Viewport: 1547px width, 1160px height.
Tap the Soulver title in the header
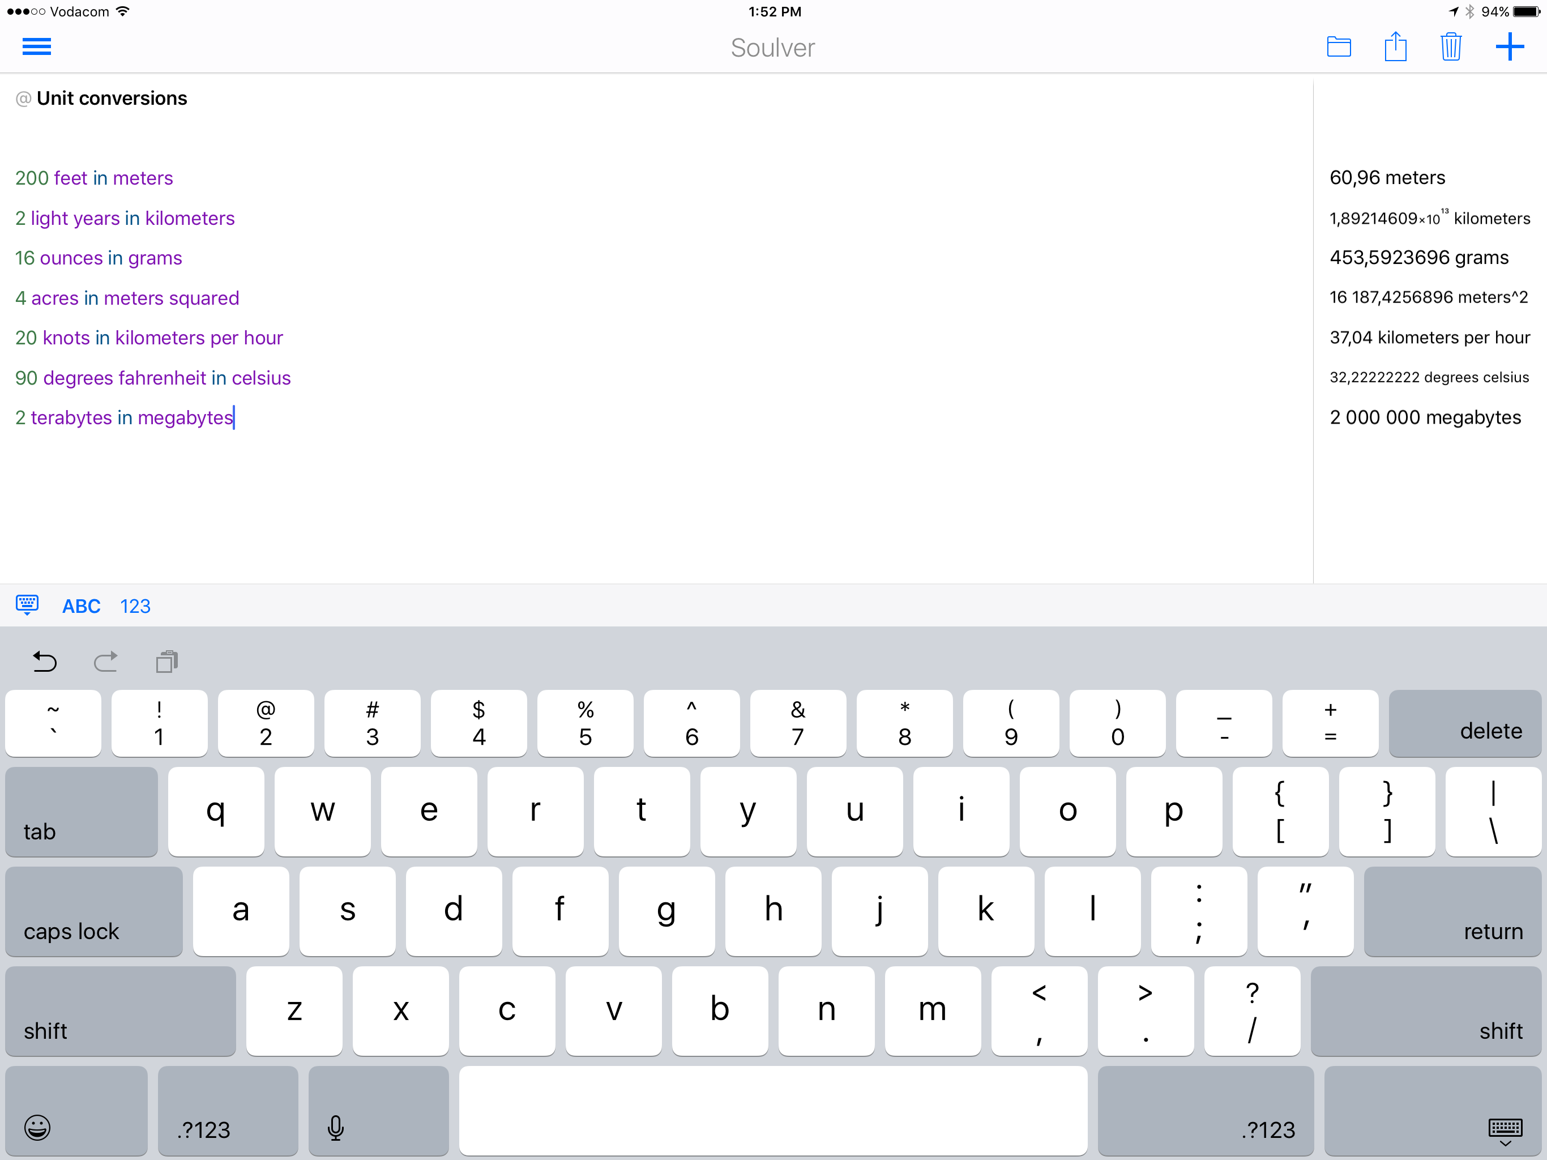click(773, 48)
